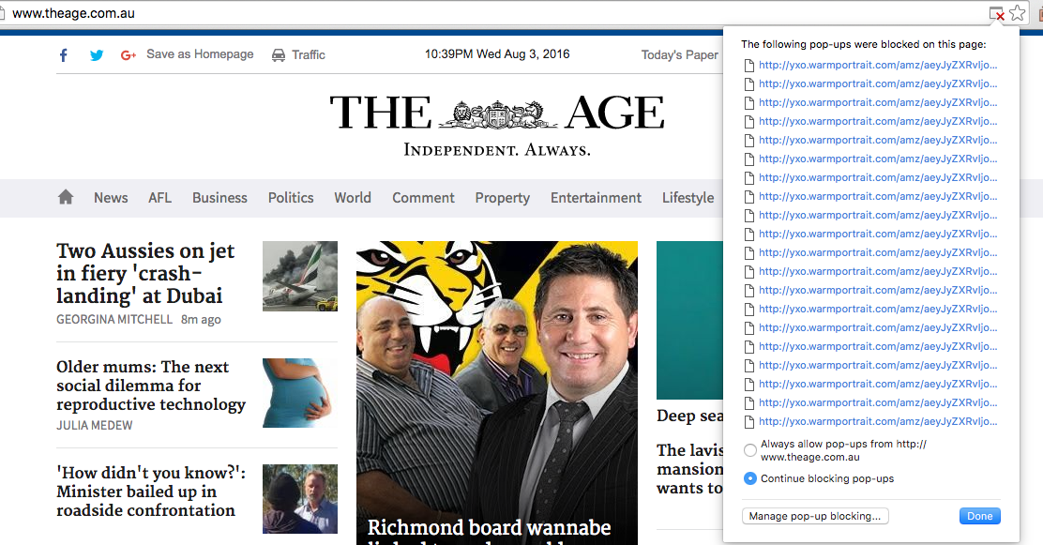
Task: Open the Property section
Action: 502,198
